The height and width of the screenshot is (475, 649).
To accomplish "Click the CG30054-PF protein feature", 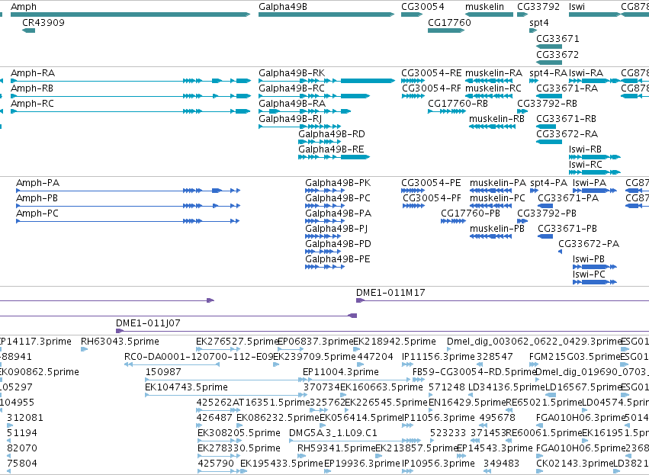I will [414, 206].
